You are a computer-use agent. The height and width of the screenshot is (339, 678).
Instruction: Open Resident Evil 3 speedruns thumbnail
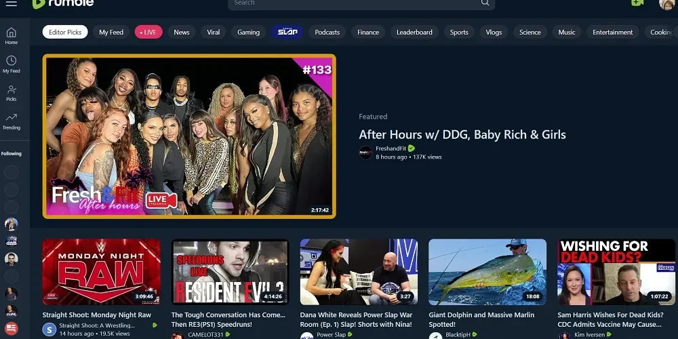click(230, 272)
